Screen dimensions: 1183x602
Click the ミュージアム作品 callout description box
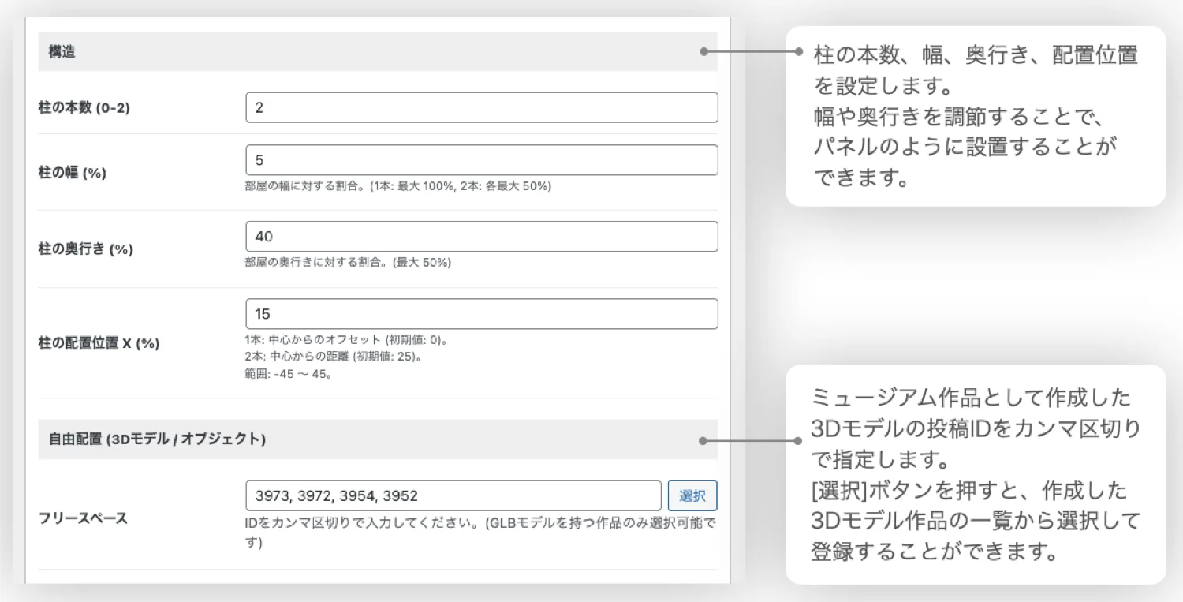pos(976,474)
